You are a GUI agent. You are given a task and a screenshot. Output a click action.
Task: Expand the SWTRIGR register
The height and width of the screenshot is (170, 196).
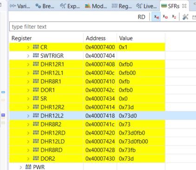tap(28, 56)
